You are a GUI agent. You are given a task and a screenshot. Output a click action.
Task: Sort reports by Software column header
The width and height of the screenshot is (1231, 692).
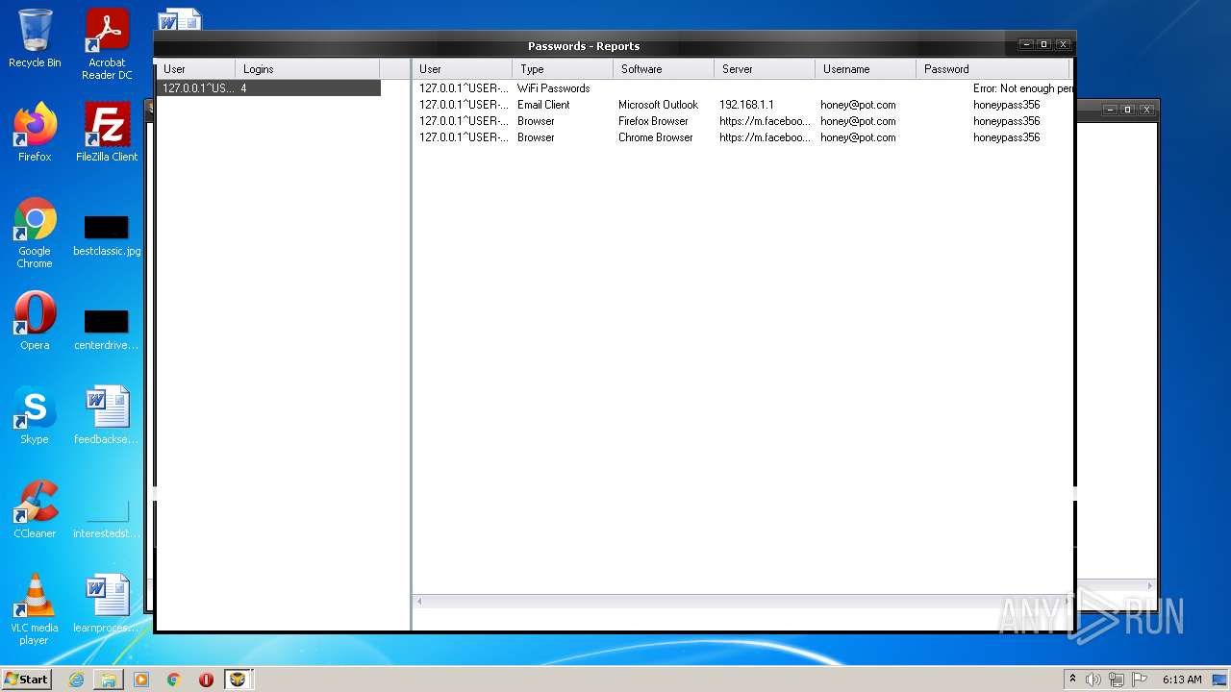664,69
